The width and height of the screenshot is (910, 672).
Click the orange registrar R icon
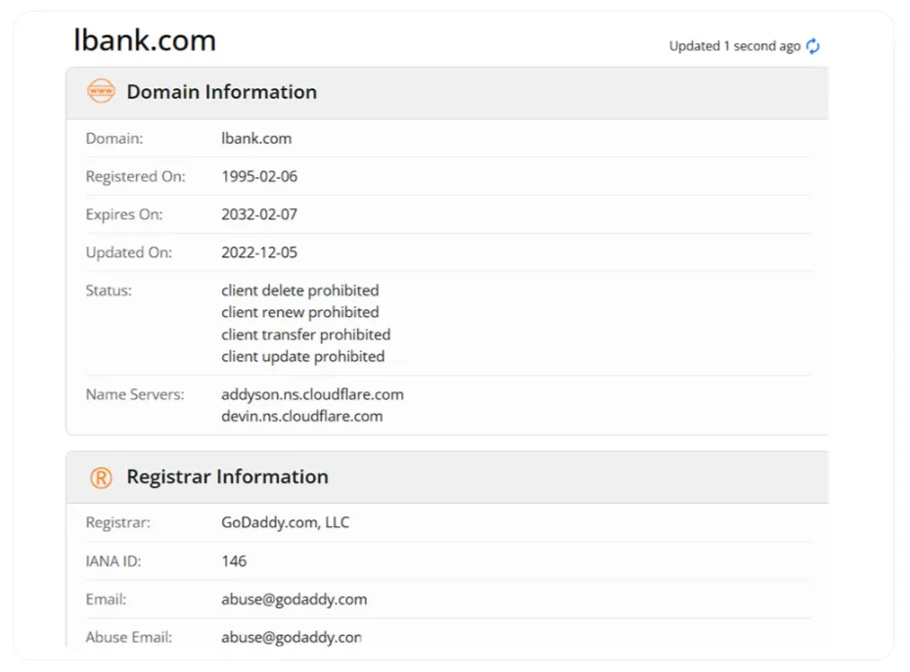[x=101, y=477]
